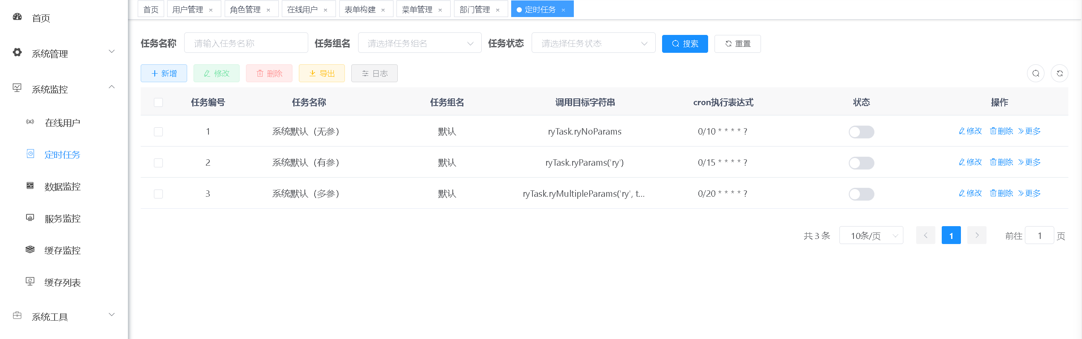Click the 定时任务 sidebar icon
The width and height of the screenshot is (1082, 339).
(30, 154)
